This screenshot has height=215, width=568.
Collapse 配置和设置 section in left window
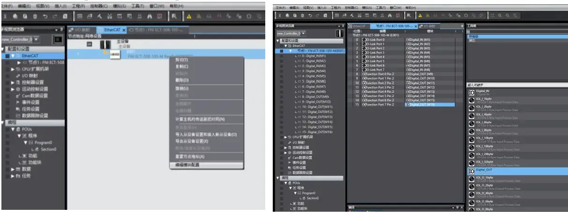pos(3,49)
